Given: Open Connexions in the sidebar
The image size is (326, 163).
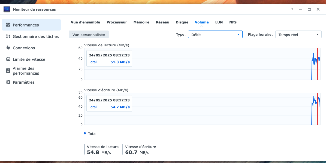Looking at the screenshot, I should [x=31, y=48].
